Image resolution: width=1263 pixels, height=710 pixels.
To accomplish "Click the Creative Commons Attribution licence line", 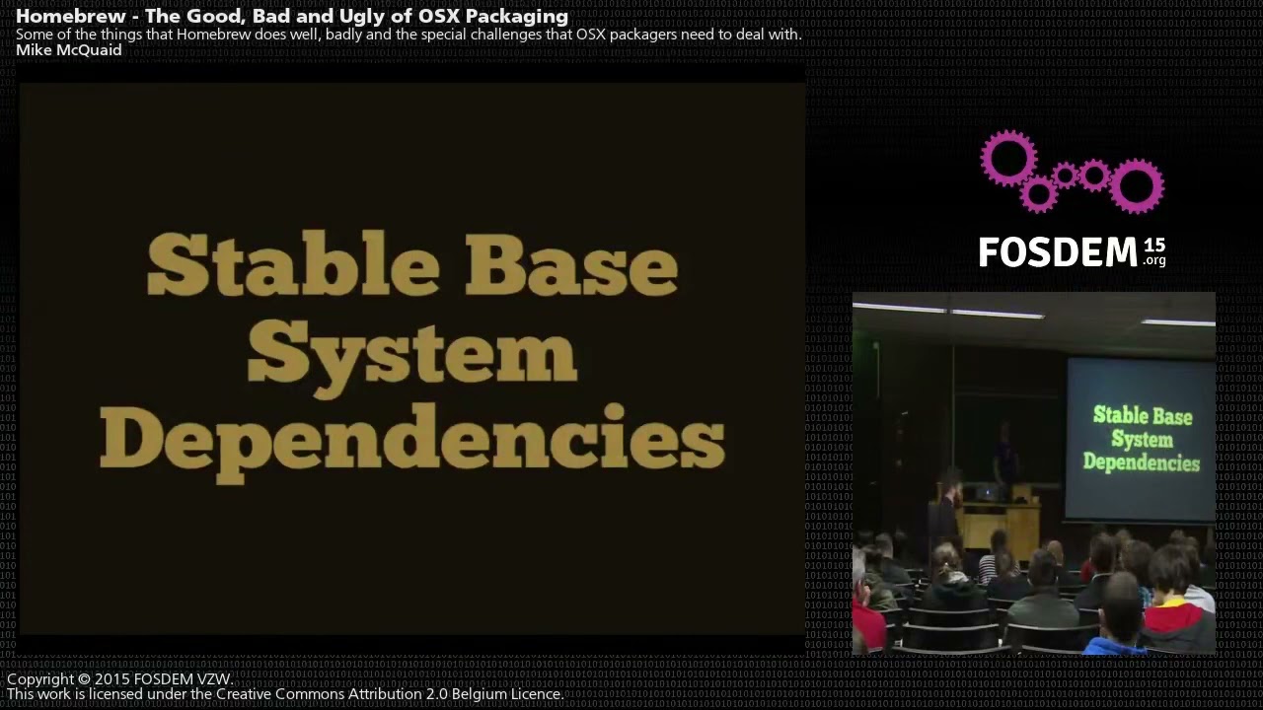I will 285,694.
